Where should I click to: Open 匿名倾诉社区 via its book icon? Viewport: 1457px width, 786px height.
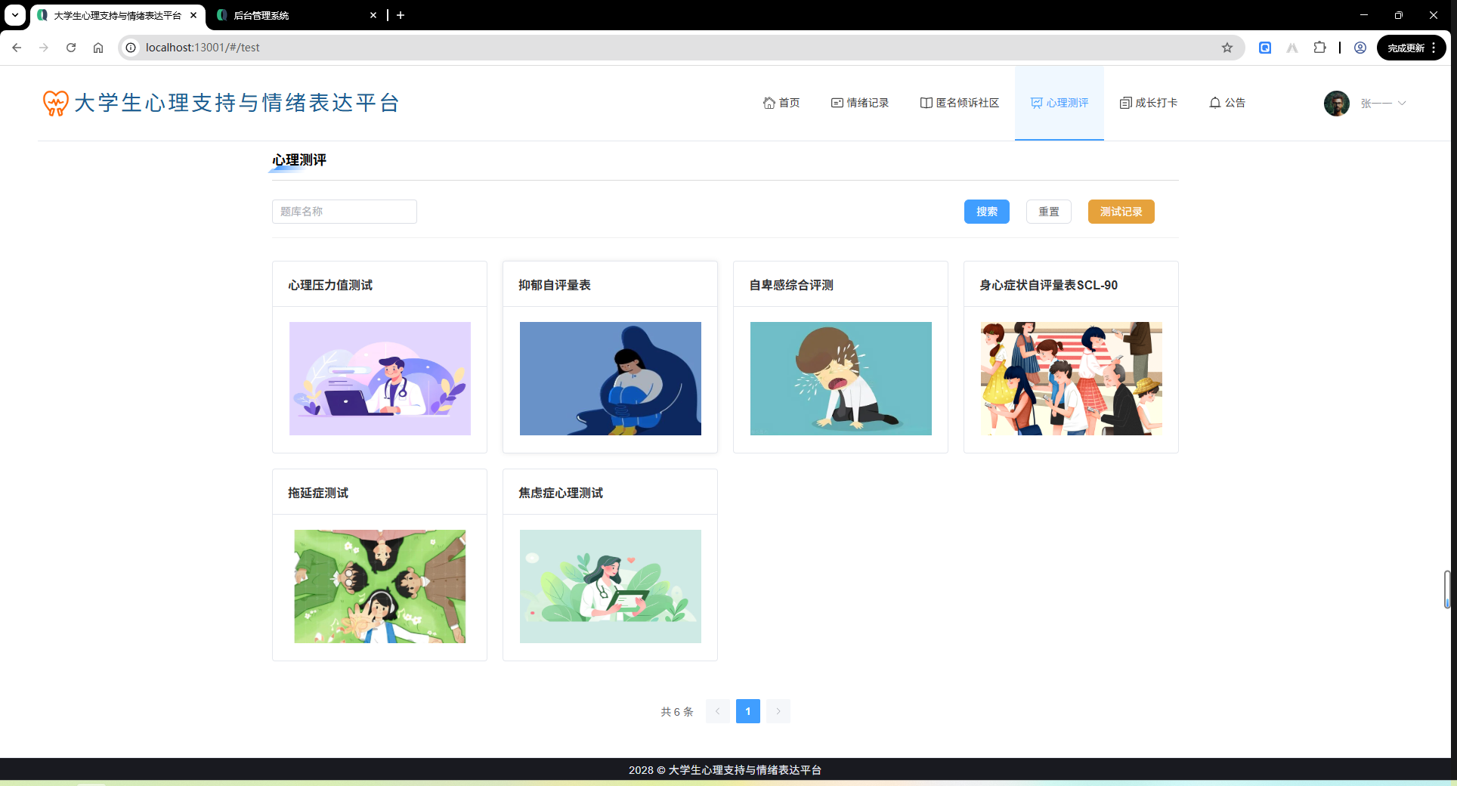pos(926,103)
